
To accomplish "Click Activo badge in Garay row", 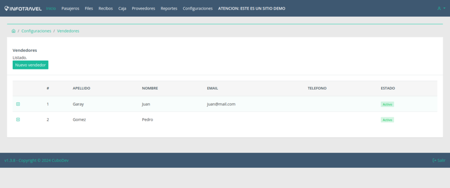I will tap(388, 104).
